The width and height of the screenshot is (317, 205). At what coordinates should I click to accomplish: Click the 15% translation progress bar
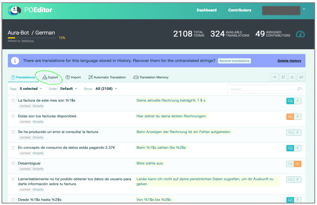pyautogui.click(x=32, y=38)
